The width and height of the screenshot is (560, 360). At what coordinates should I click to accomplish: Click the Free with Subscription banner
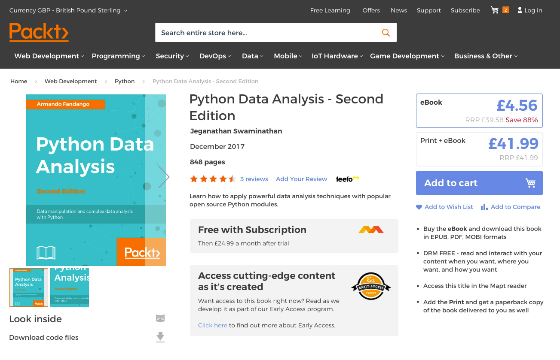(x=294, y=236)
